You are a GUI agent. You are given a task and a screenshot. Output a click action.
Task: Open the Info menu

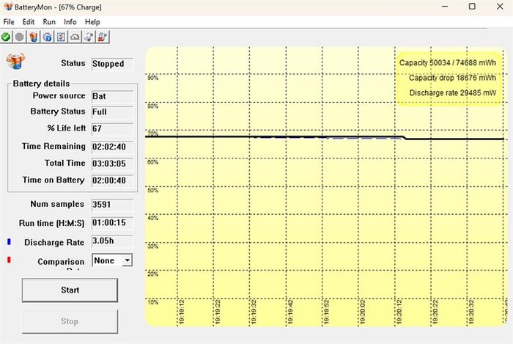[70, 22]
